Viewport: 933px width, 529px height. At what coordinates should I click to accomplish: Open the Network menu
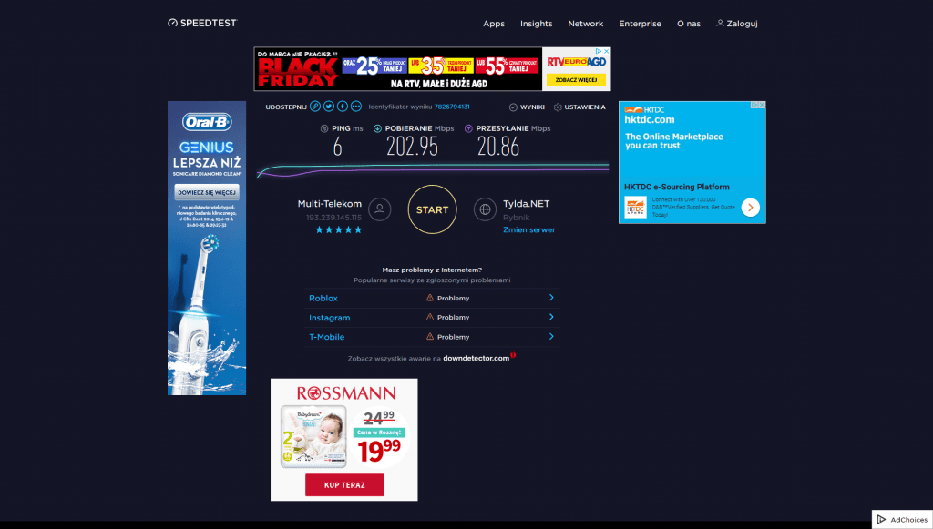click(586, 24)
